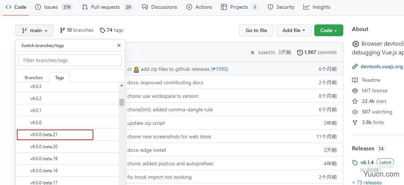Click the Issues circle-dot icon
Screen dimensions: 404x185
pyautogui.click(x=38, y=7)
